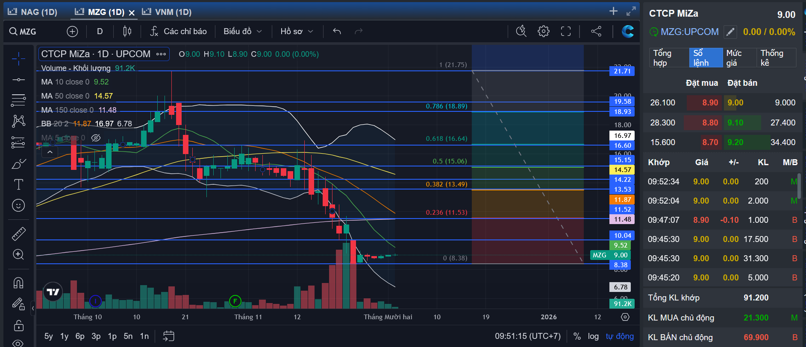Viewport: 806px width, 347px height.
Task: Toggle tự động auto scale
Action: click(x=620, y=336)
